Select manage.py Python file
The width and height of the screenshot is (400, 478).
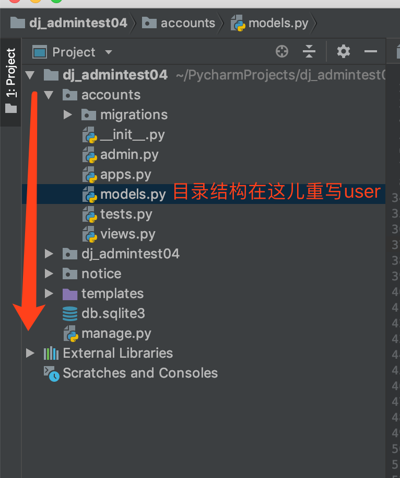pos(107,334)
